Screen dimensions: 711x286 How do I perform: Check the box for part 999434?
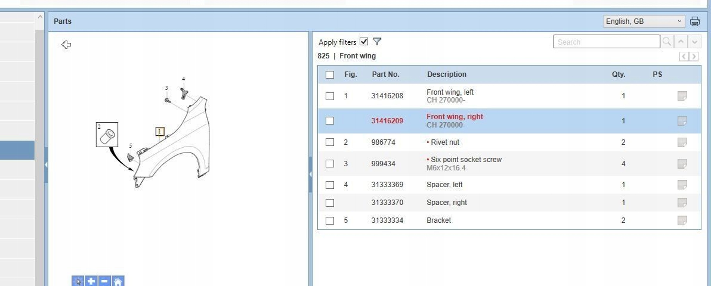click(330, 164)
